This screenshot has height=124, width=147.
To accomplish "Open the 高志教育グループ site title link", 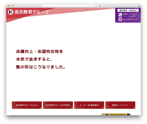I will pyautogui.click(x=32, y=12).
